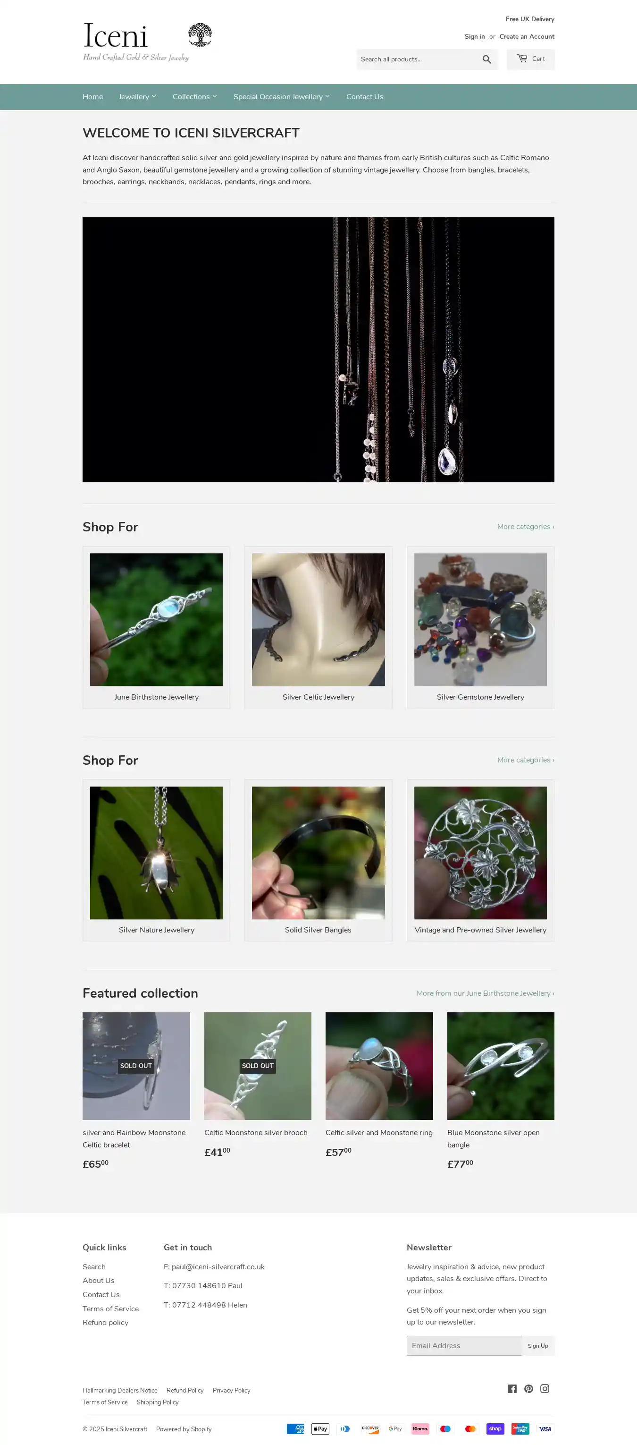Open the Facebook social icon

pyautogui.click(x=512, y=1389)
